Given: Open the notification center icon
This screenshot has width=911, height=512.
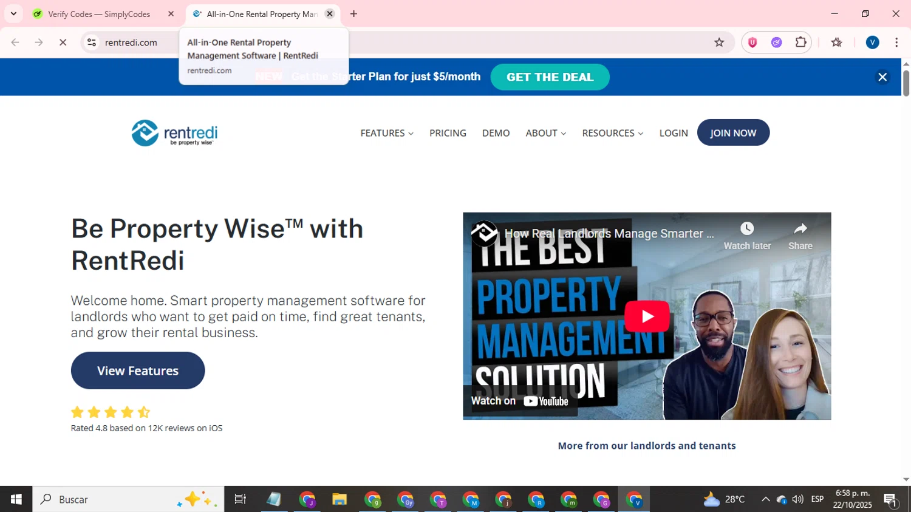Looking at the screenshot, I should pyautogui.click(x=891, y=500).
